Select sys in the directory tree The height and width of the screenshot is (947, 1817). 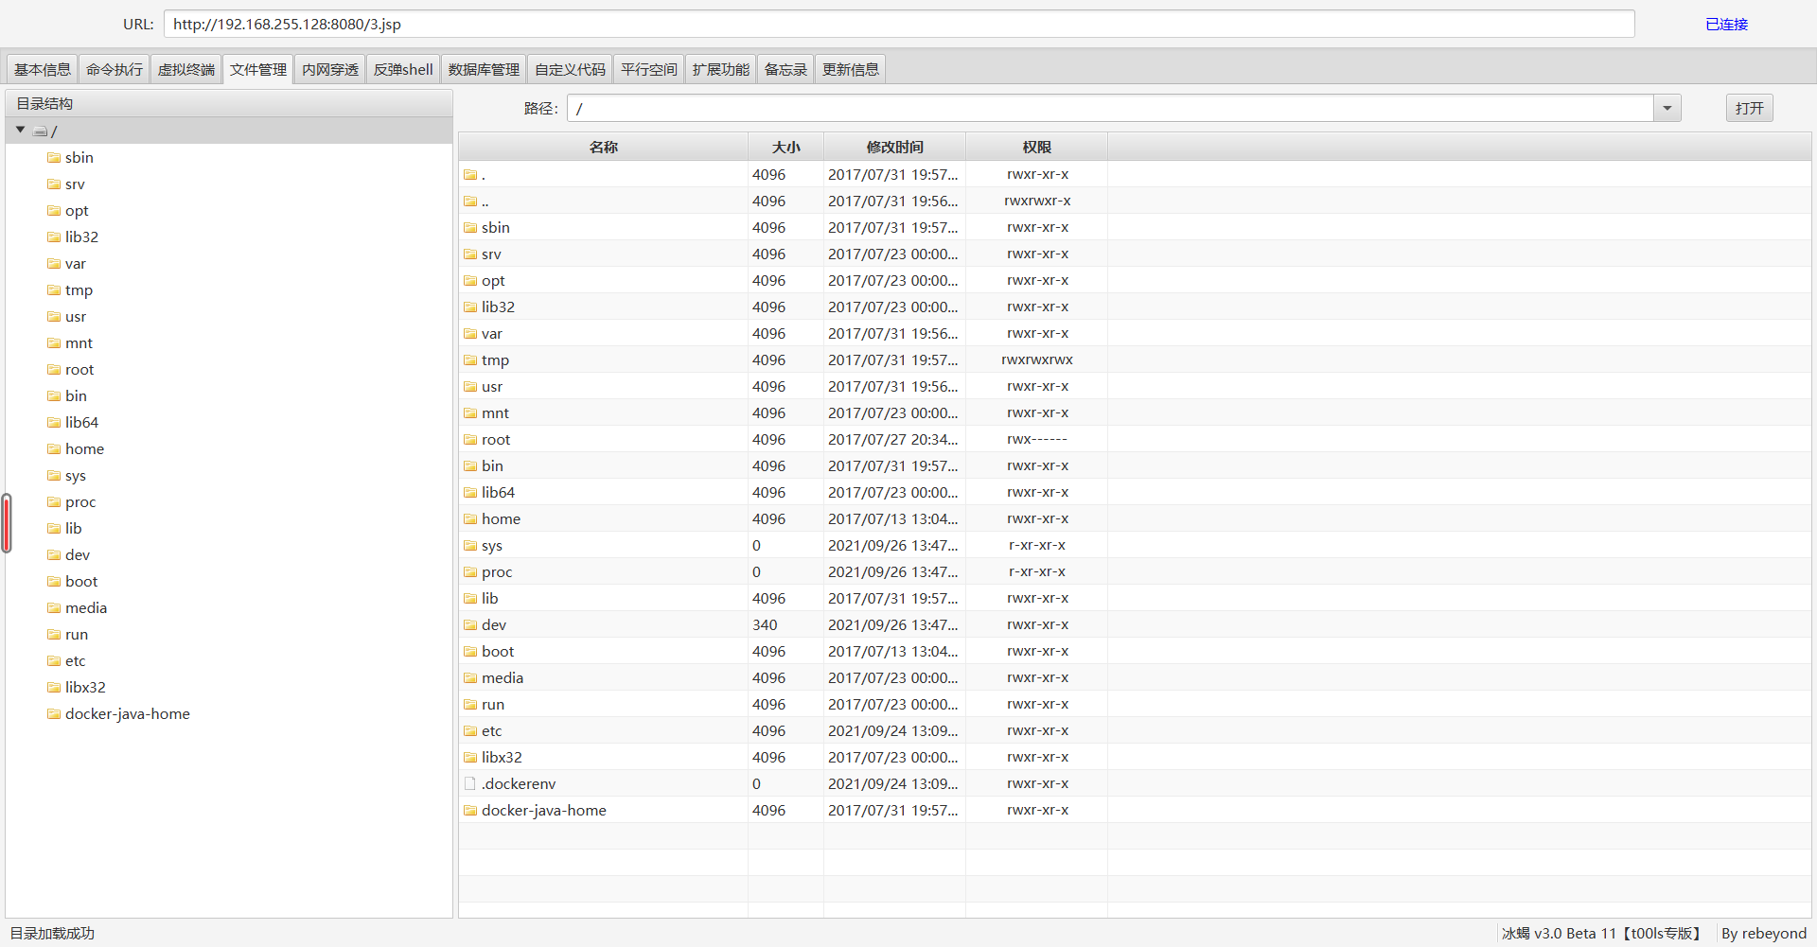tap(76, 476)
